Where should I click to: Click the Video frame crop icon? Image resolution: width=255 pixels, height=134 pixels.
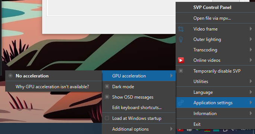181,29
